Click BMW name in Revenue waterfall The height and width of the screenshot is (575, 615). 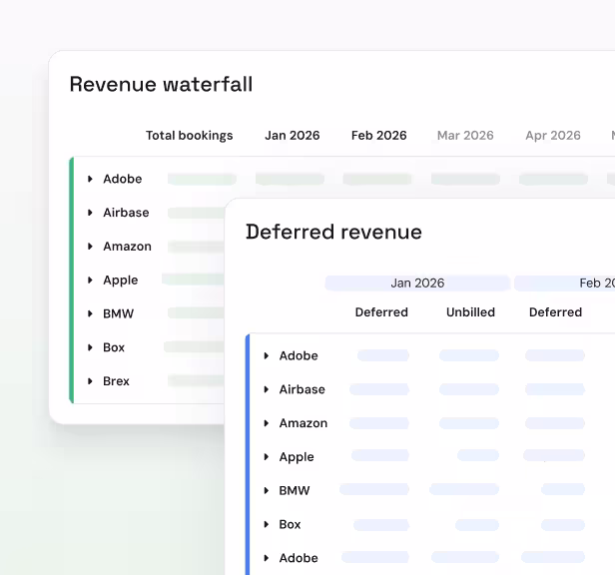click(118, 313)
